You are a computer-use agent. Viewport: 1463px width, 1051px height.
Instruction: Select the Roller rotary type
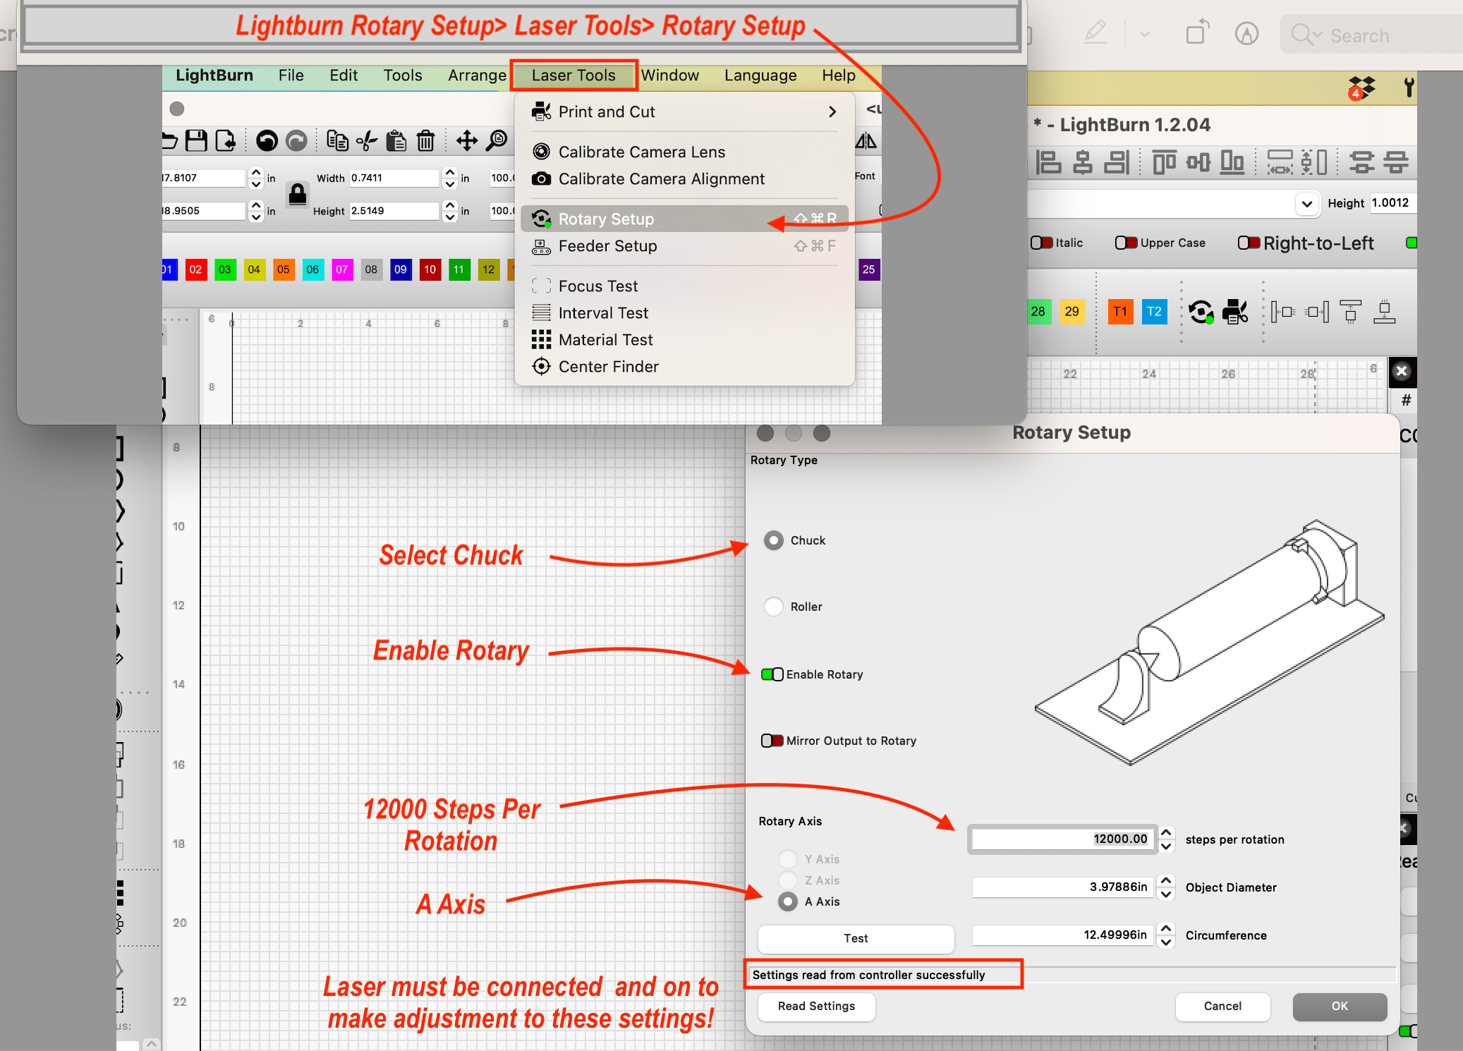point(773,607)
